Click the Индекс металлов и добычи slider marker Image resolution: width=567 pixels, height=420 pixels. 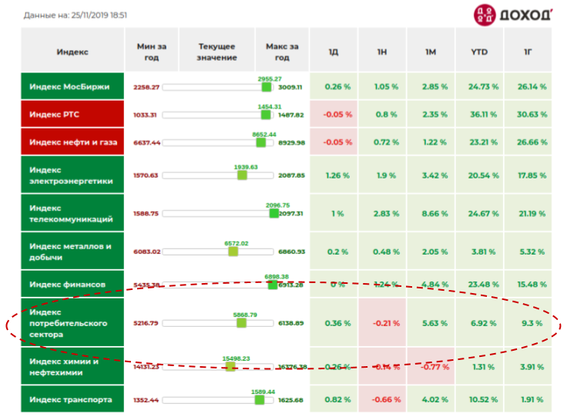point(233,252)
